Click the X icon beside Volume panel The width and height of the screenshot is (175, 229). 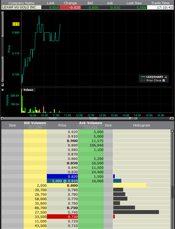point(3,90)
